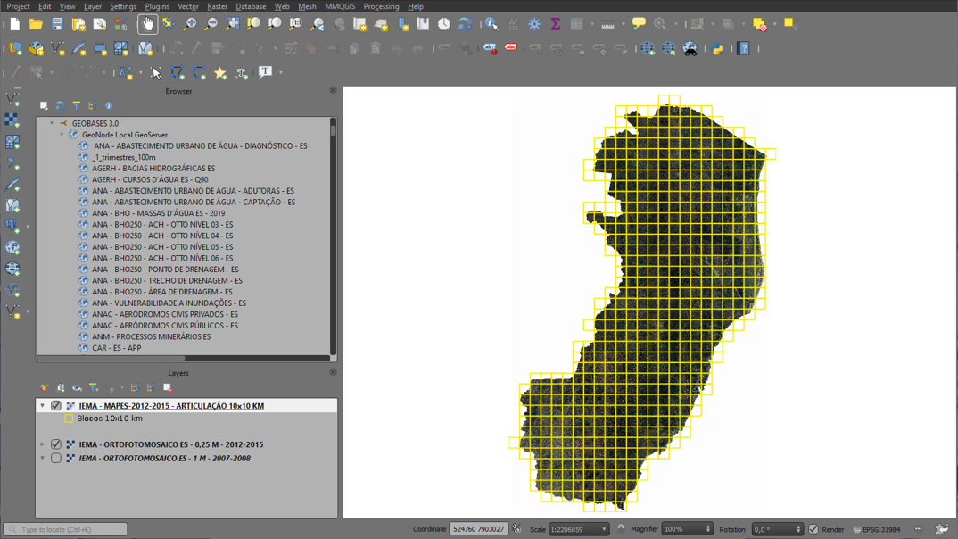The width and height of the screenshot is (958, 539).
Task: Open the Processing menu
Action: coord(381,7)
